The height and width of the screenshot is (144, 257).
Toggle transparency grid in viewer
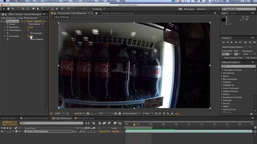[x=120, y=114]
